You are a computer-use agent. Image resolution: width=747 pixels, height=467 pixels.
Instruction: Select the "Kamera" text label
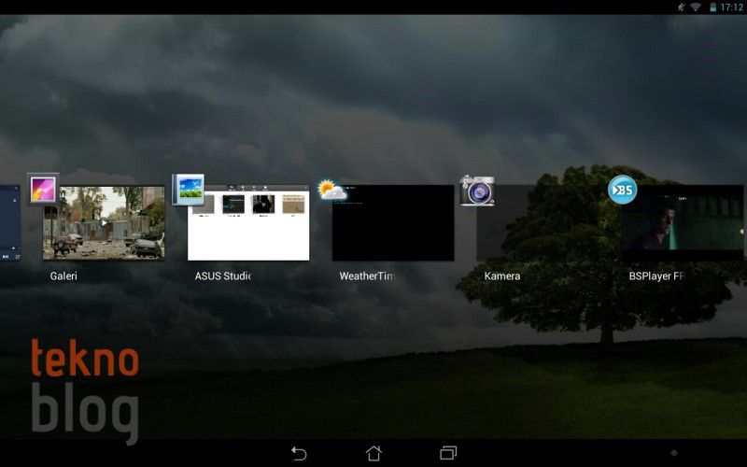pyautogui.click(x=502, y=276)
